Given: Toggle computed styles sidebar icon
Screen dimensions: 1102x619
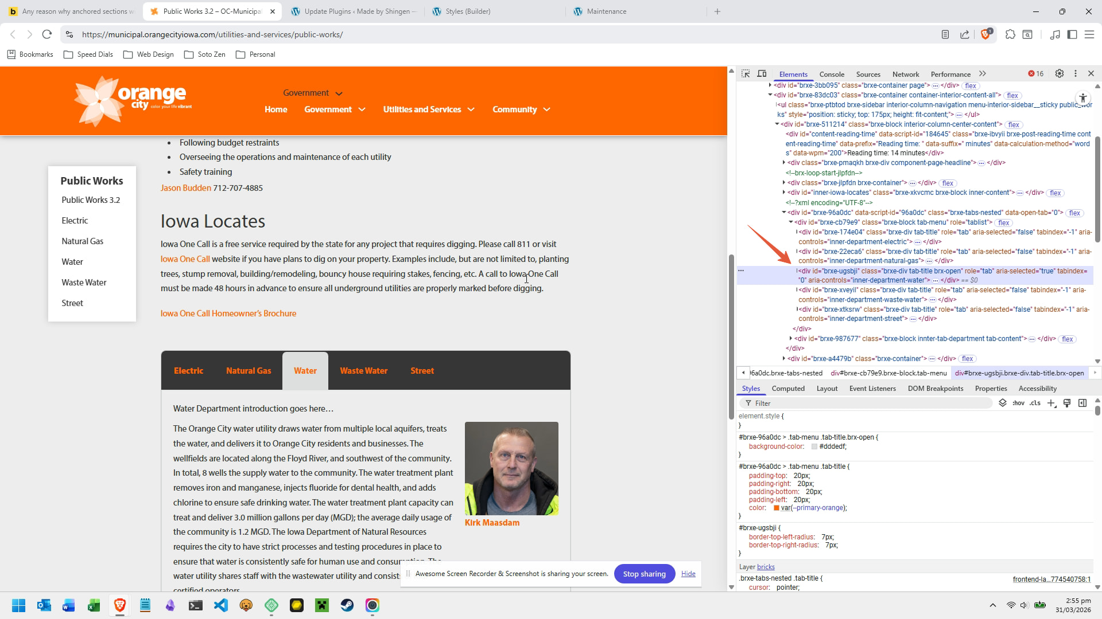Looking at the screenshot, I should coord(1082,403).
